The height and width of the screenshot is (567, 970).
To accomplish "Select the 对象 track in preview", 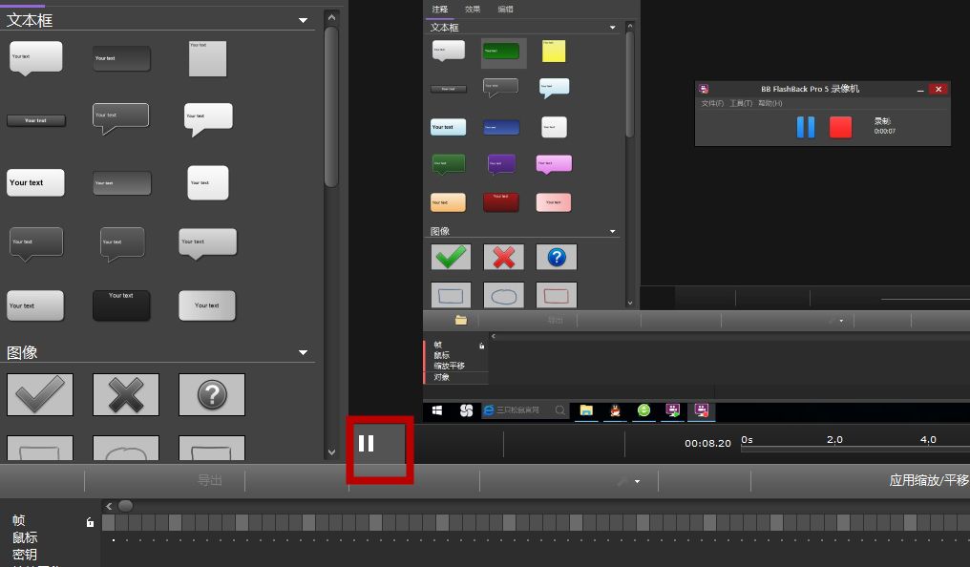I will pyautogui.click(x=442, y=376).
